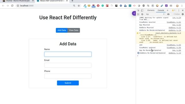
Task: Open the react_devtools_backend.js:6 link
Action: tap(168, 33)
